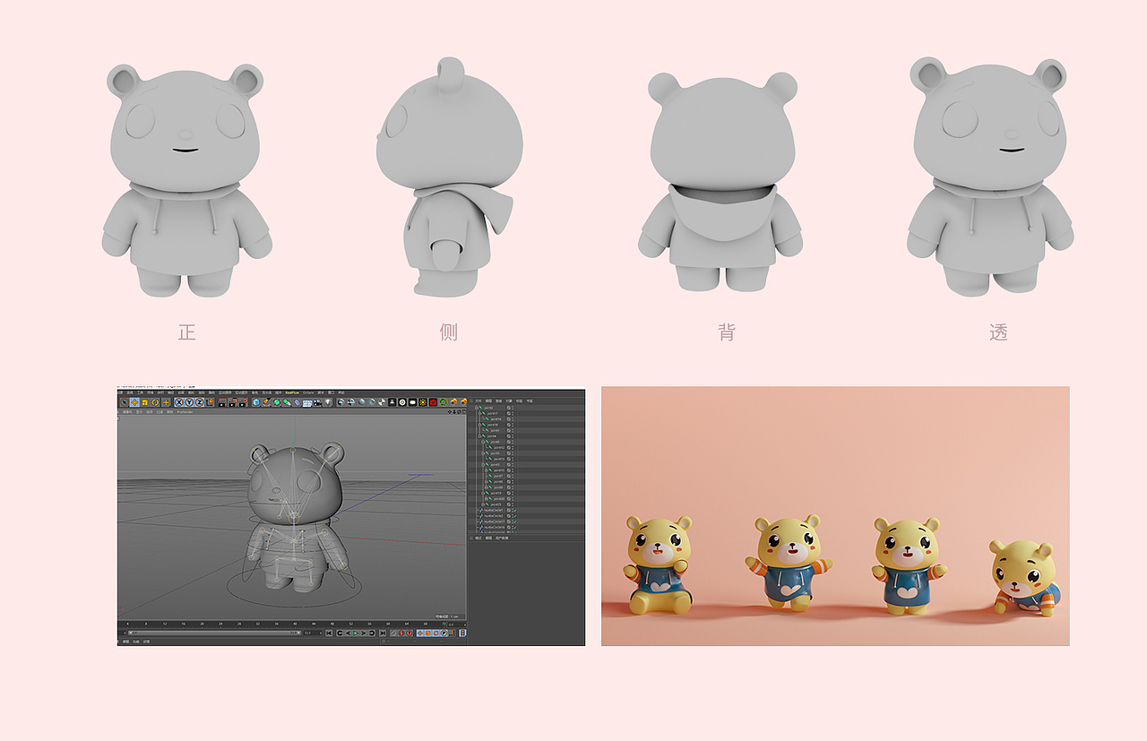The image size is (1147, 741).
Task: Open Object Manager 文件 menu
Action: tap(479, 401)
